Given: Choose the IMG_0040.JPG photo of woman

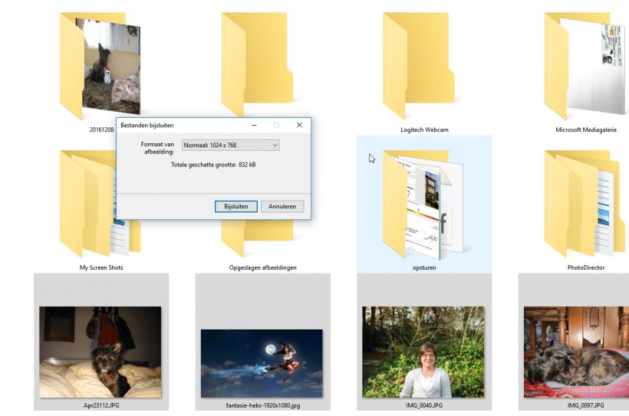Looking at the screenshot, I should click(x=423, y=351).
